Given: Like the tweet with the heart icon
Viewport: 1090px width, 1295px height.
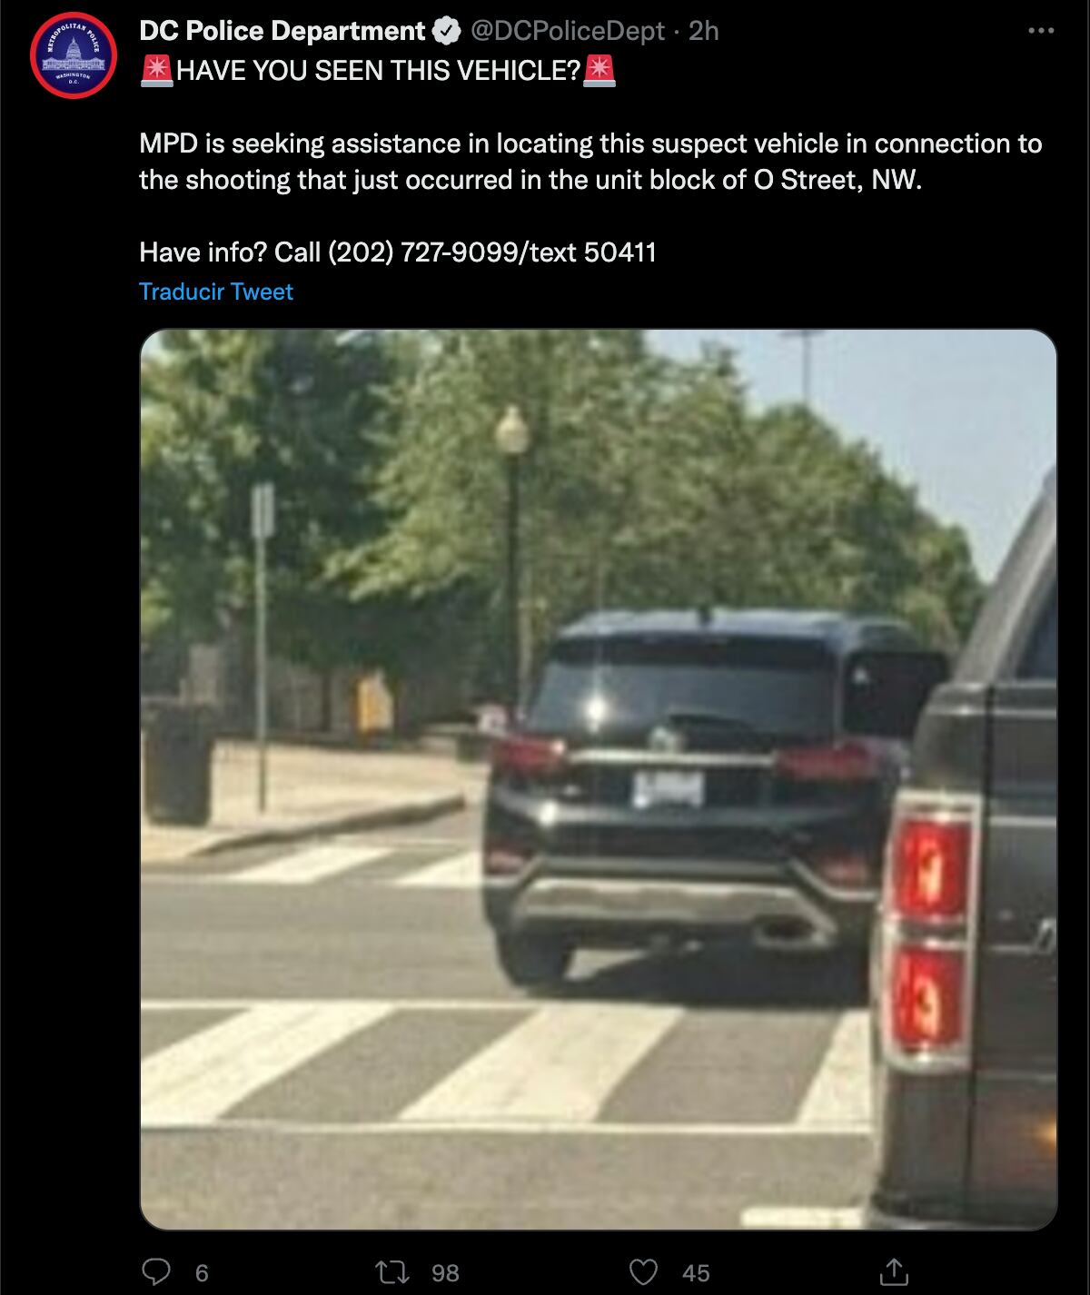Looking at the screenshot, I should (643, 1272).
